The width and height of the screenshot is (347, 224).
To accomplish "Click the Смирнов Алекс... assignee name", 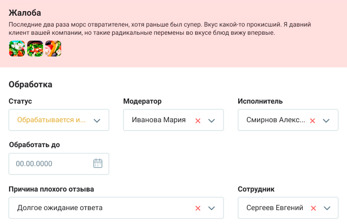I will 276,120.
